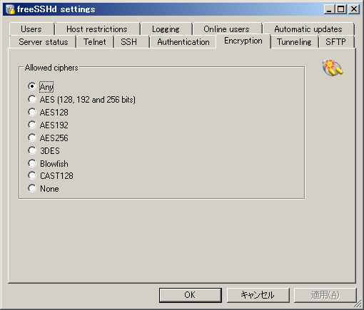364x310 pixels.
Task: Maximize the freeSSHd settings window
Action: [x=341, y=9]
